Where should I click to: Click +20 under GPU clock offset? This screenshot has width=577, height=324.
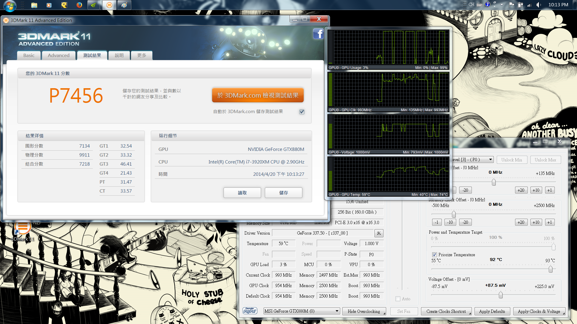point(521,190)
